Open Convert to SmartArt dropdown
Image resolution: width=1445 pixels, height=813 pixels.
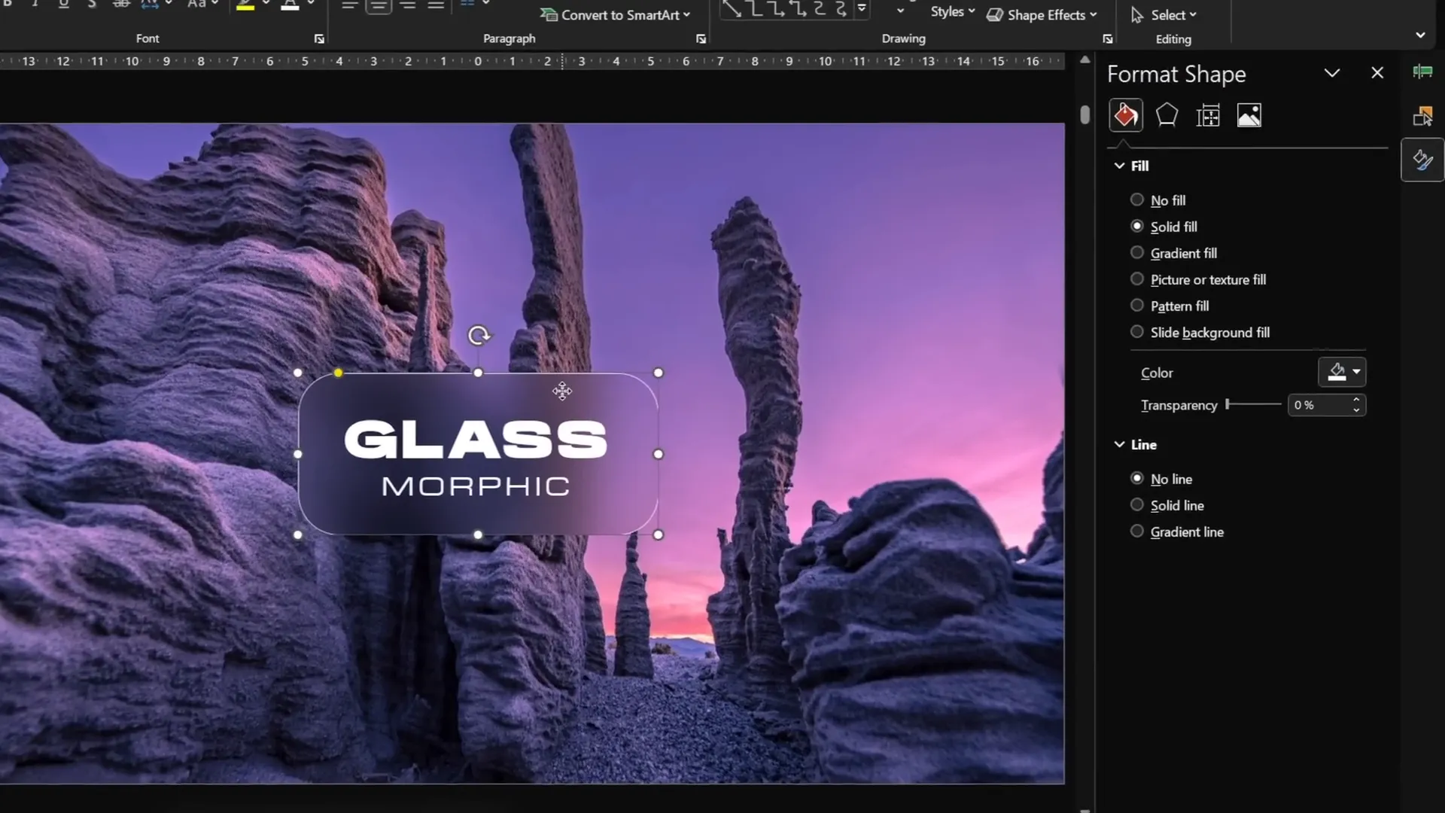(615, 14)
